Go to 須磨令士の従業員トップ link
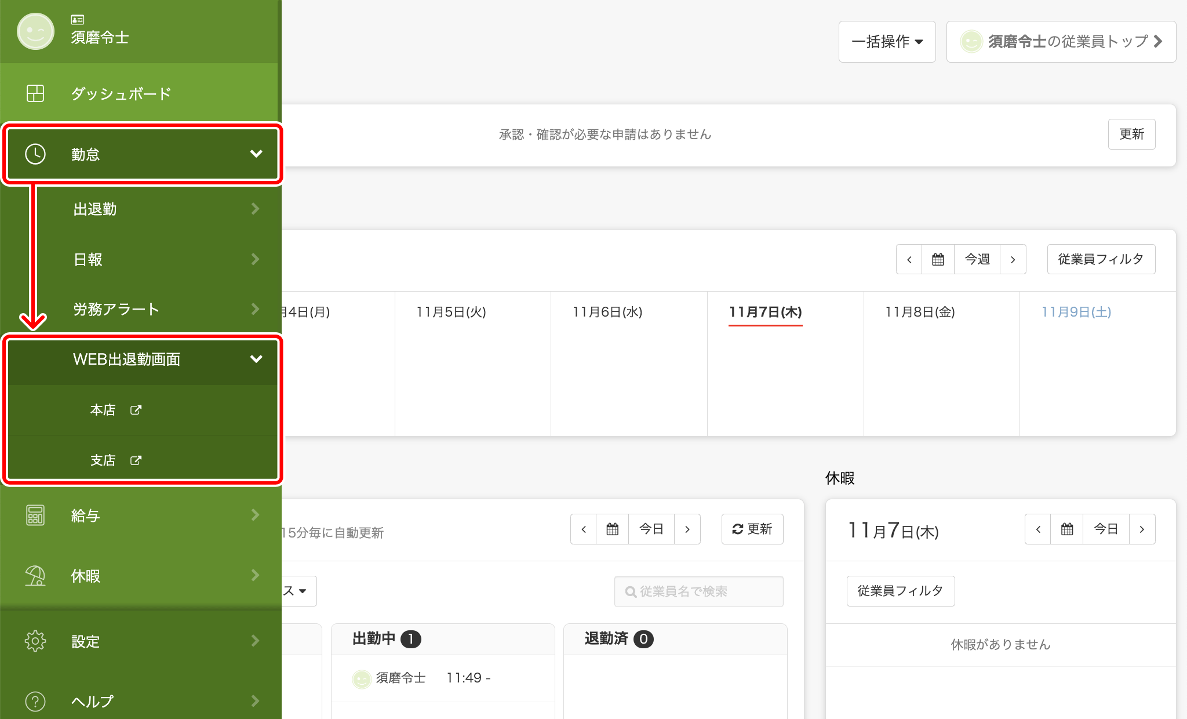The image size is (1187, 719). point(1061,42)
